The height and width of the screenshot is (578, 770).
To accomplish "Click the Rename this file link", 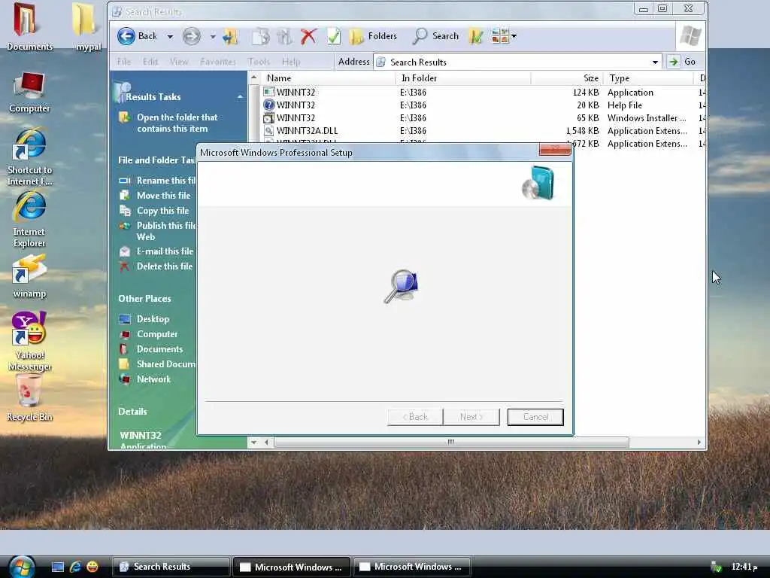I will pos(166,181).
